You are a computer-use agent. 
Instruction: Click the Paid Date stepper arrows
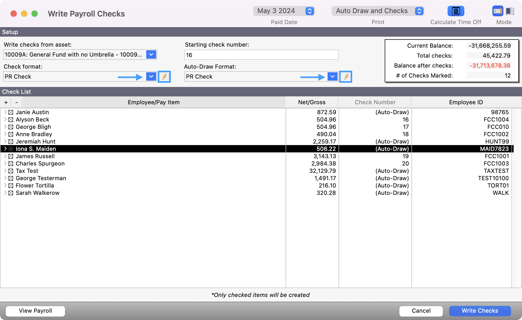pos(309,11)
